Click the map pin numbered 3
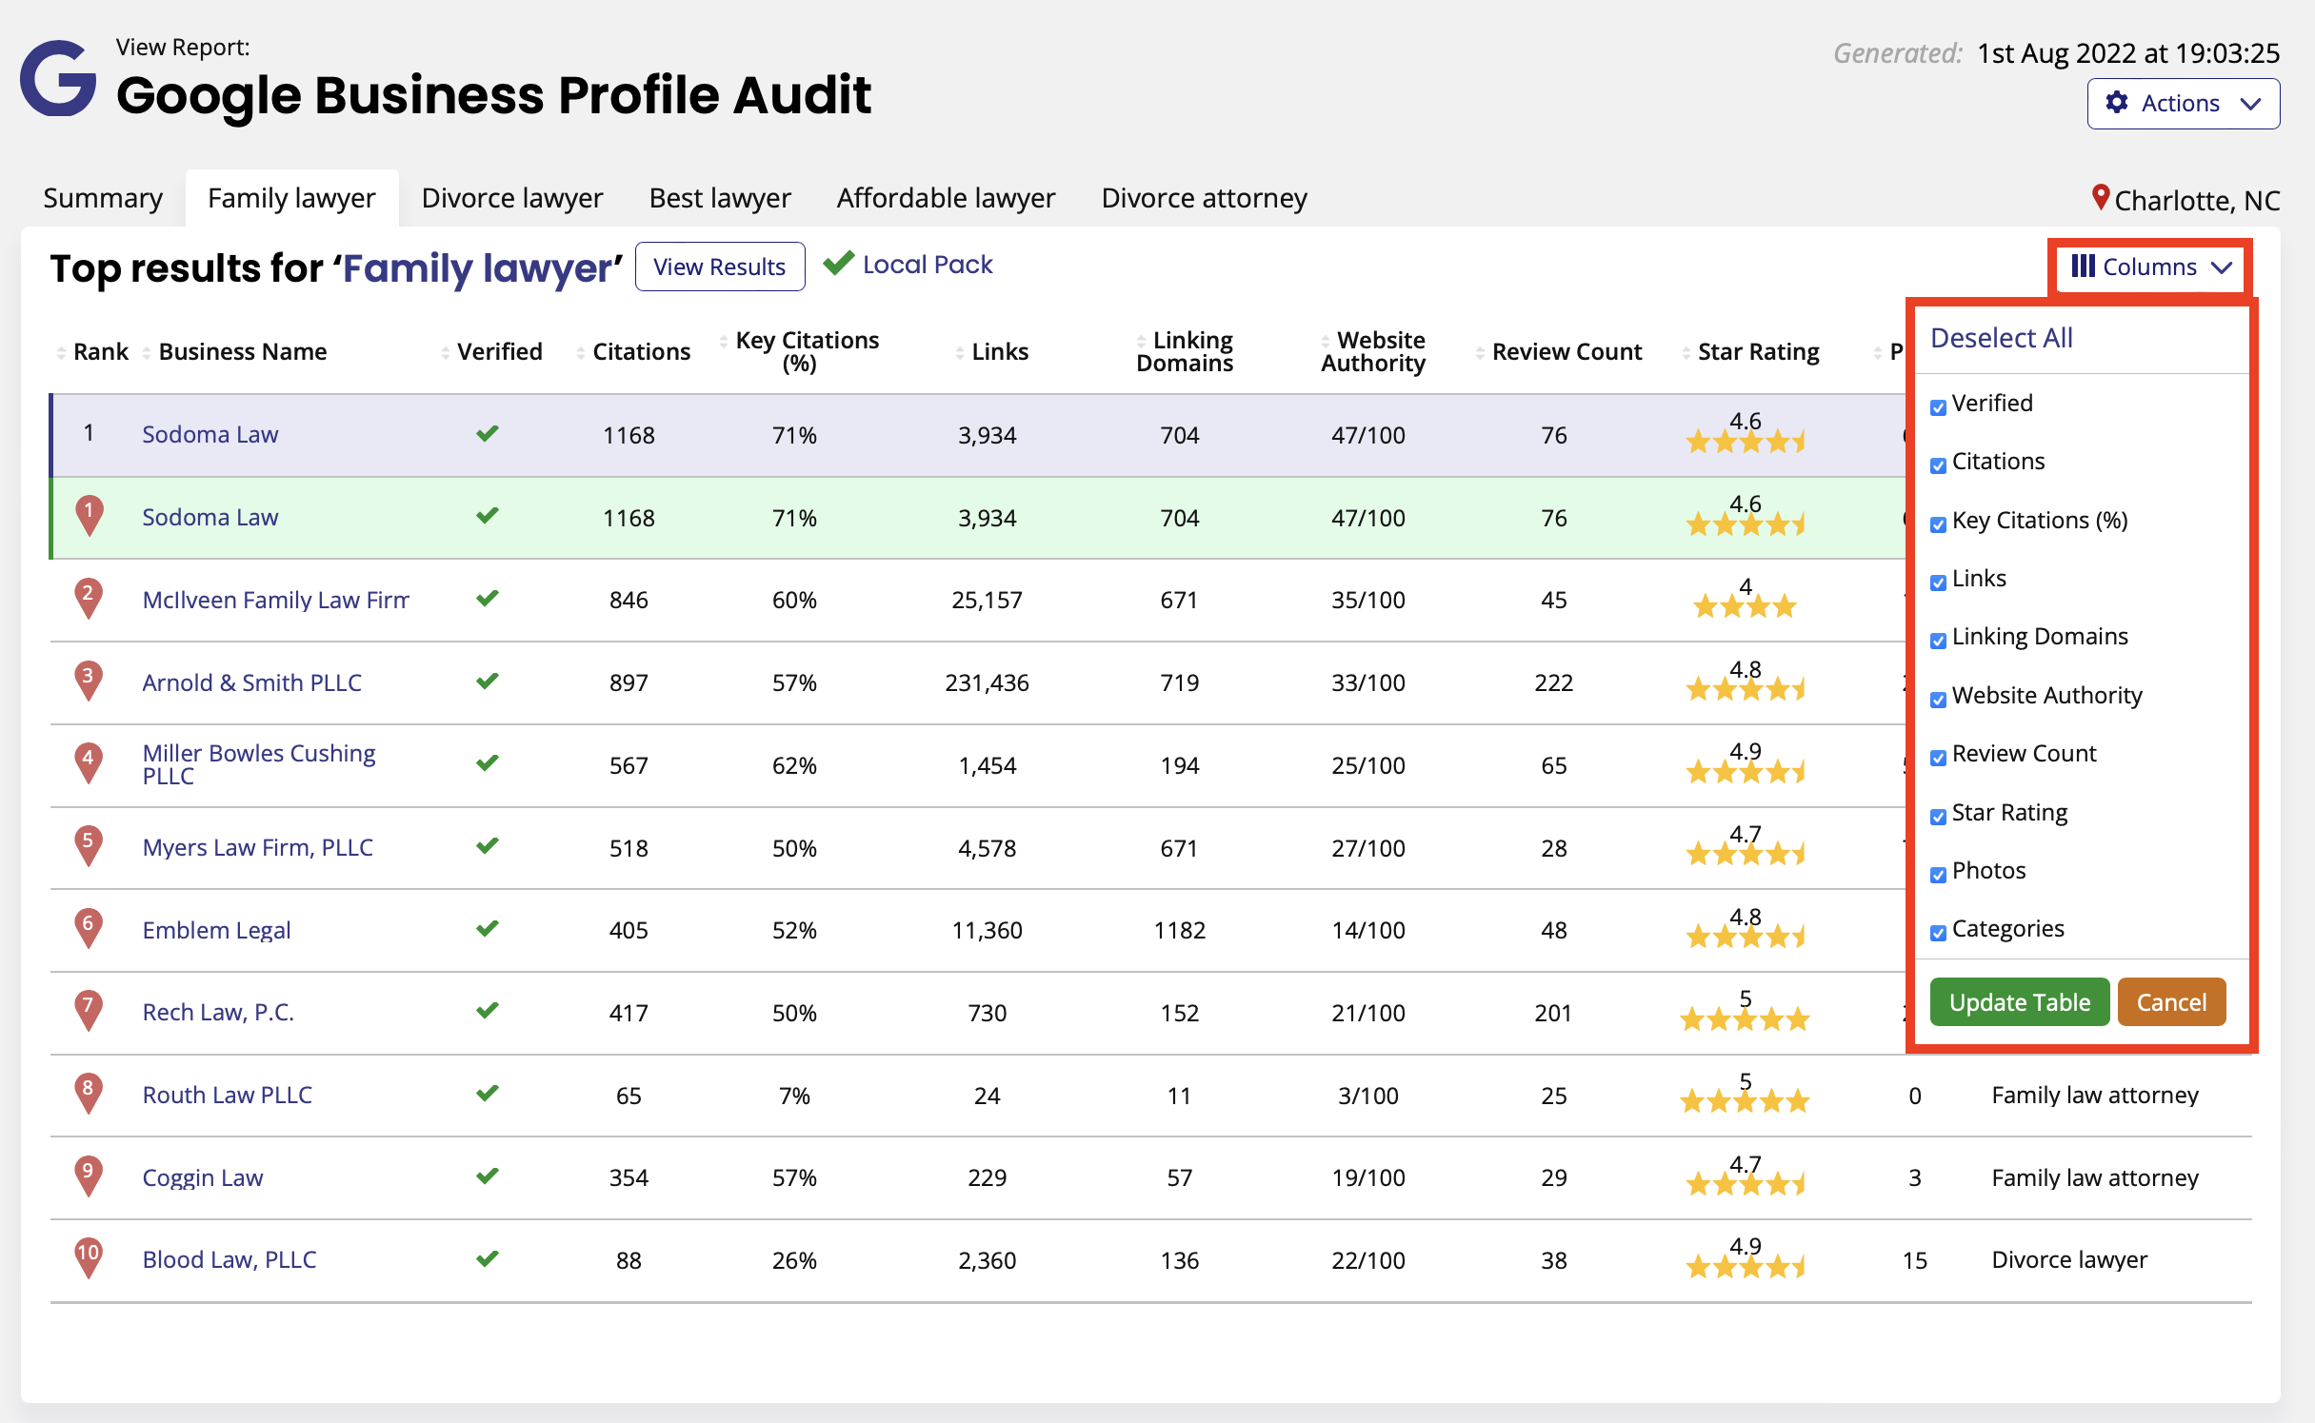This screenshot has width=2315, height=1423. click(x=89, y=682)
